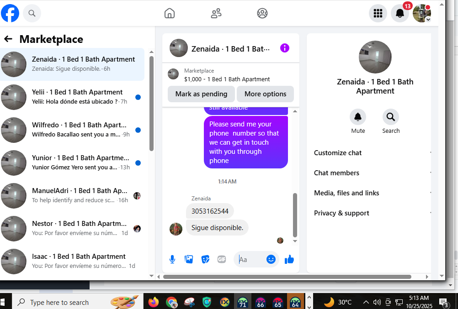Screen dimensions: 458x309
Task: Click the horizontal scrollbar at window bottom
Action: tap(287, 277)
